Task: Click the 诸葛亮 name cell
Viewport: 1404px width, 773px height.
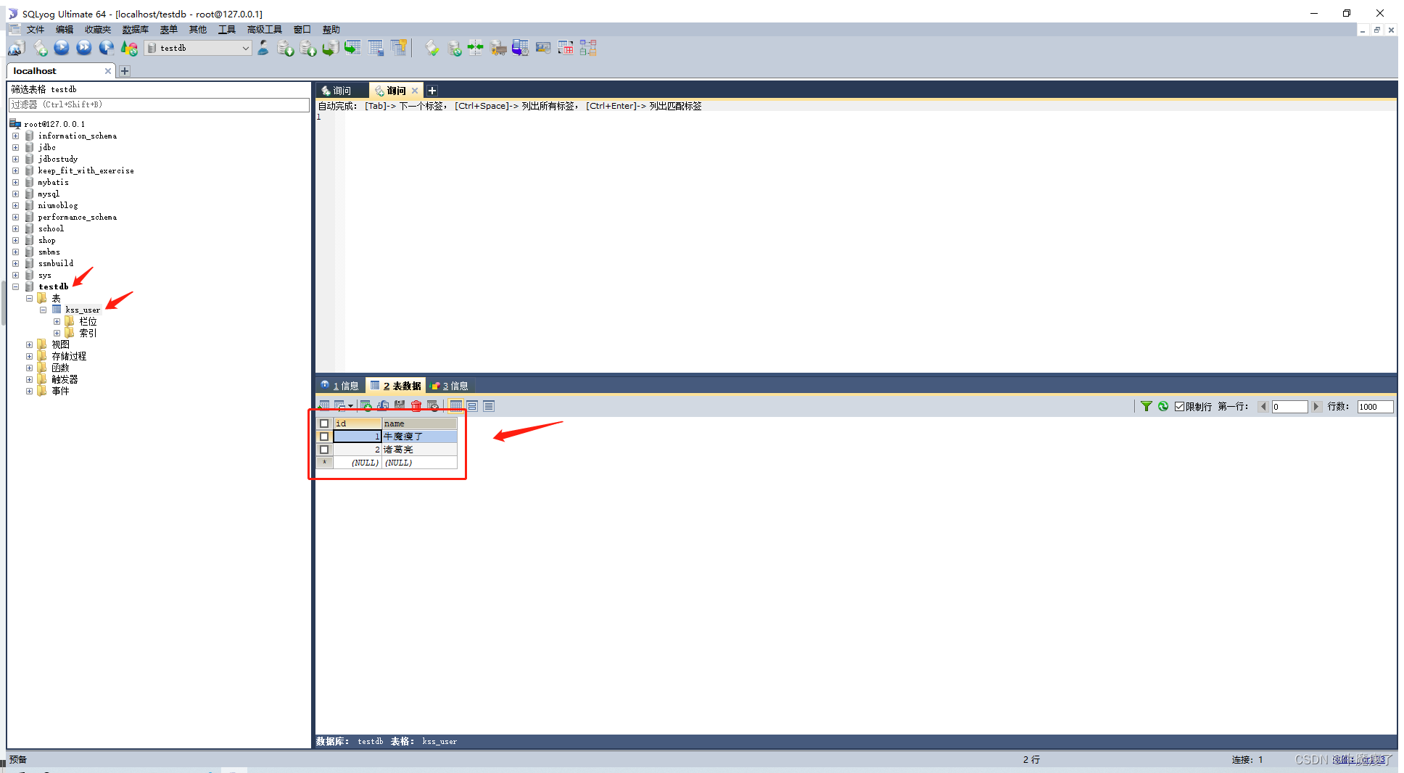Action: pos(420,450)
